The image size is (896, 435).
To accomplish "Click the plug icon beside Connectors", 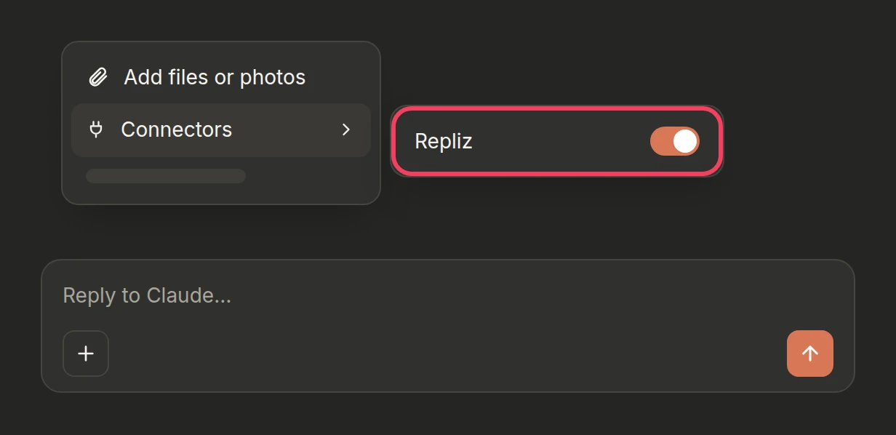I will (x=96, y=129).
